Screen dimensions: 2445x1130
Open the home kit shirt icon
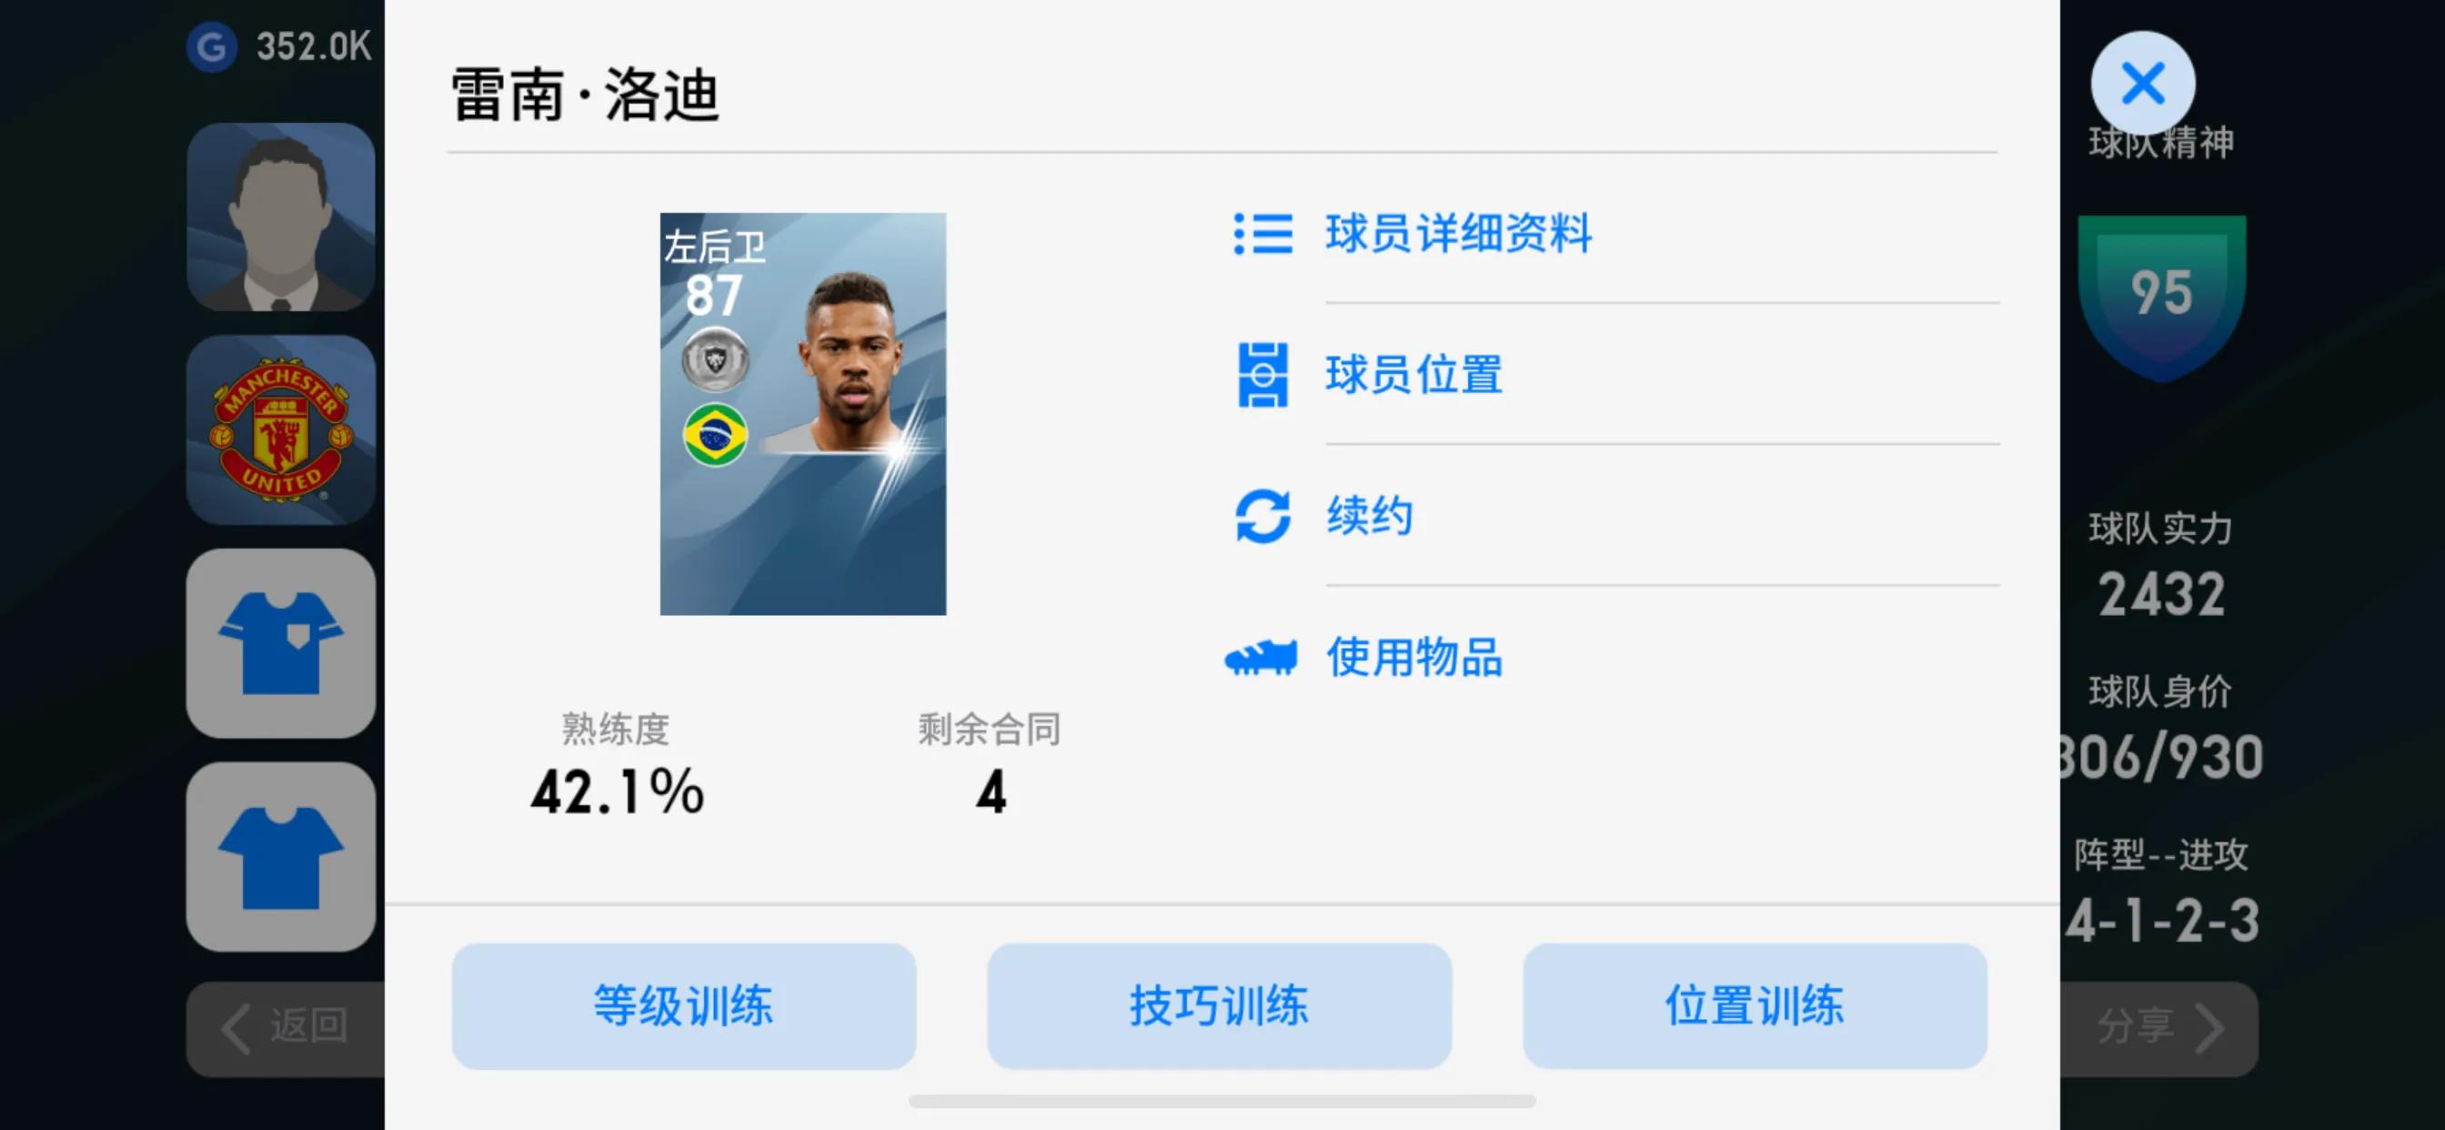281,643
